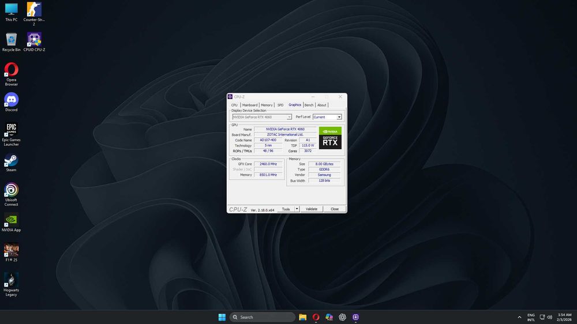The height and width of the screenshot is (324, 577).
Task: Click the TDP value "115.0 W"
Action: [x=308, y=146]
